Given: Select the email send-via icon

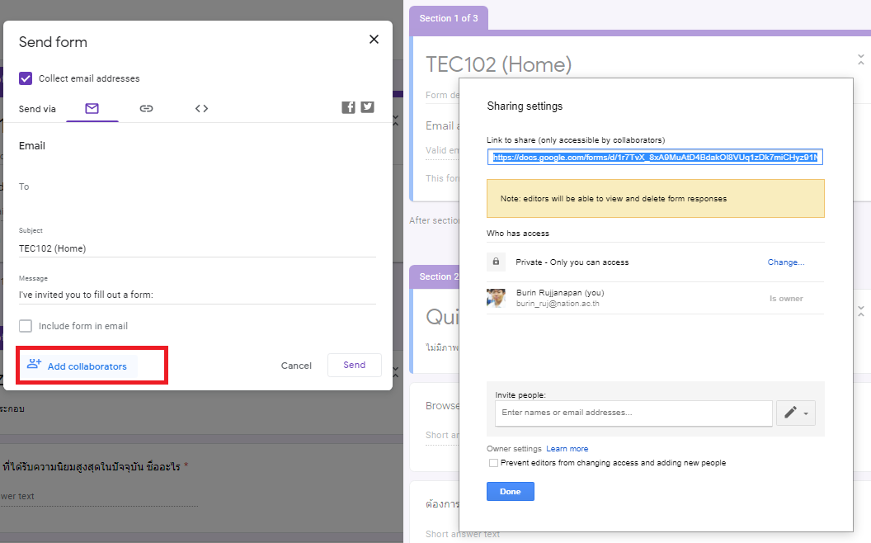Looking at the screenshot, I should (92, 109).
